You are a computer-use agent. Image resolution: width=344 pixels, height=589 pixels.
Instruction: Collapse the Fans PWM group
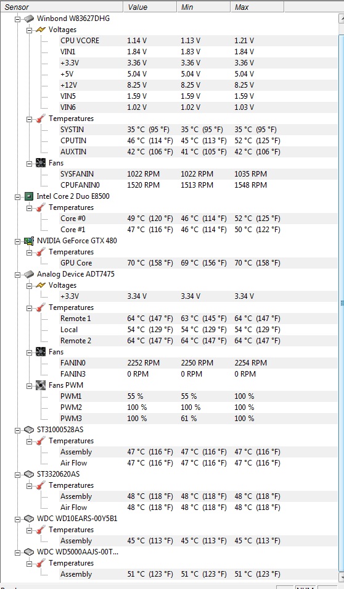(x=29, y=385)
